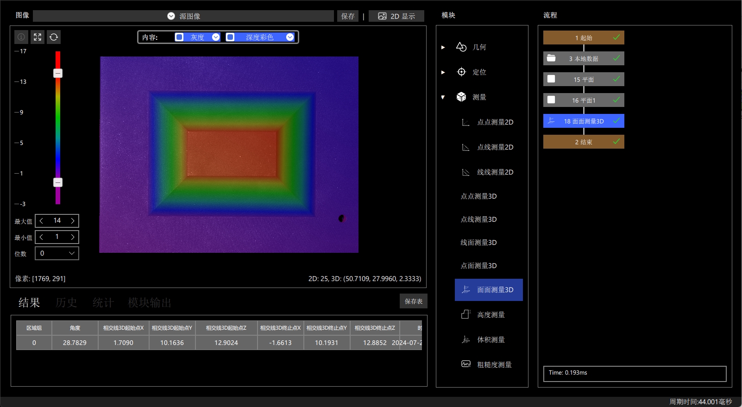Click the 保存表 button
This screenshot has height=407, width=742.
click(414, 301)
